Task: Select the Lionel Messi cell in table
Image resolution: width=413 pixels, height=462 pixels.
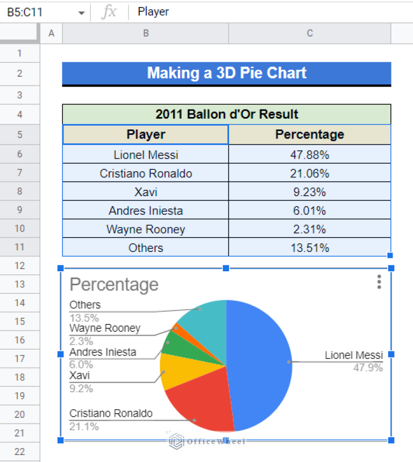Action: [146, 155]
